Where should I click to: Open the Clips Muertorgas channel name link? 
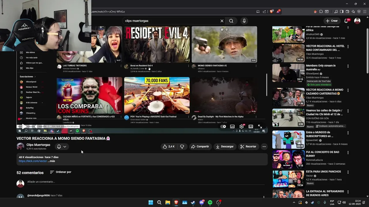[x=38, y=145]
